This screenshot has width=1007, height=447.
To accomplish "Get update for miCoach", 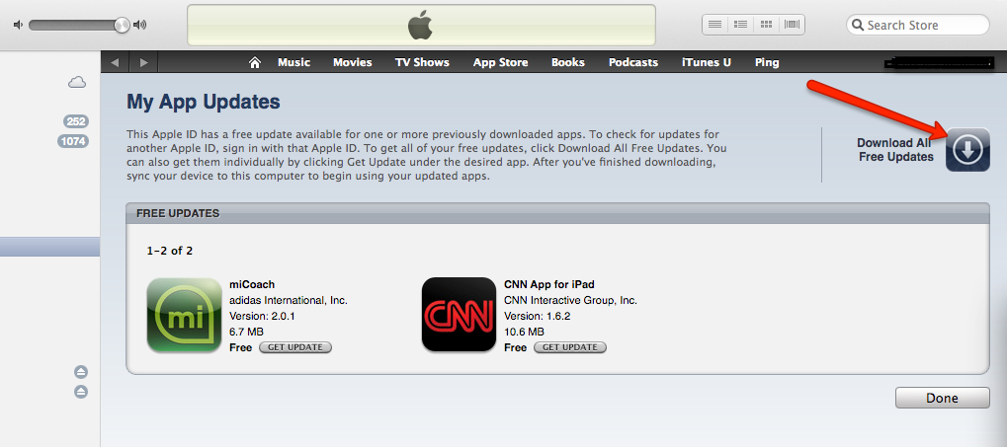I will pyautogui.click(x=295, y=347).
